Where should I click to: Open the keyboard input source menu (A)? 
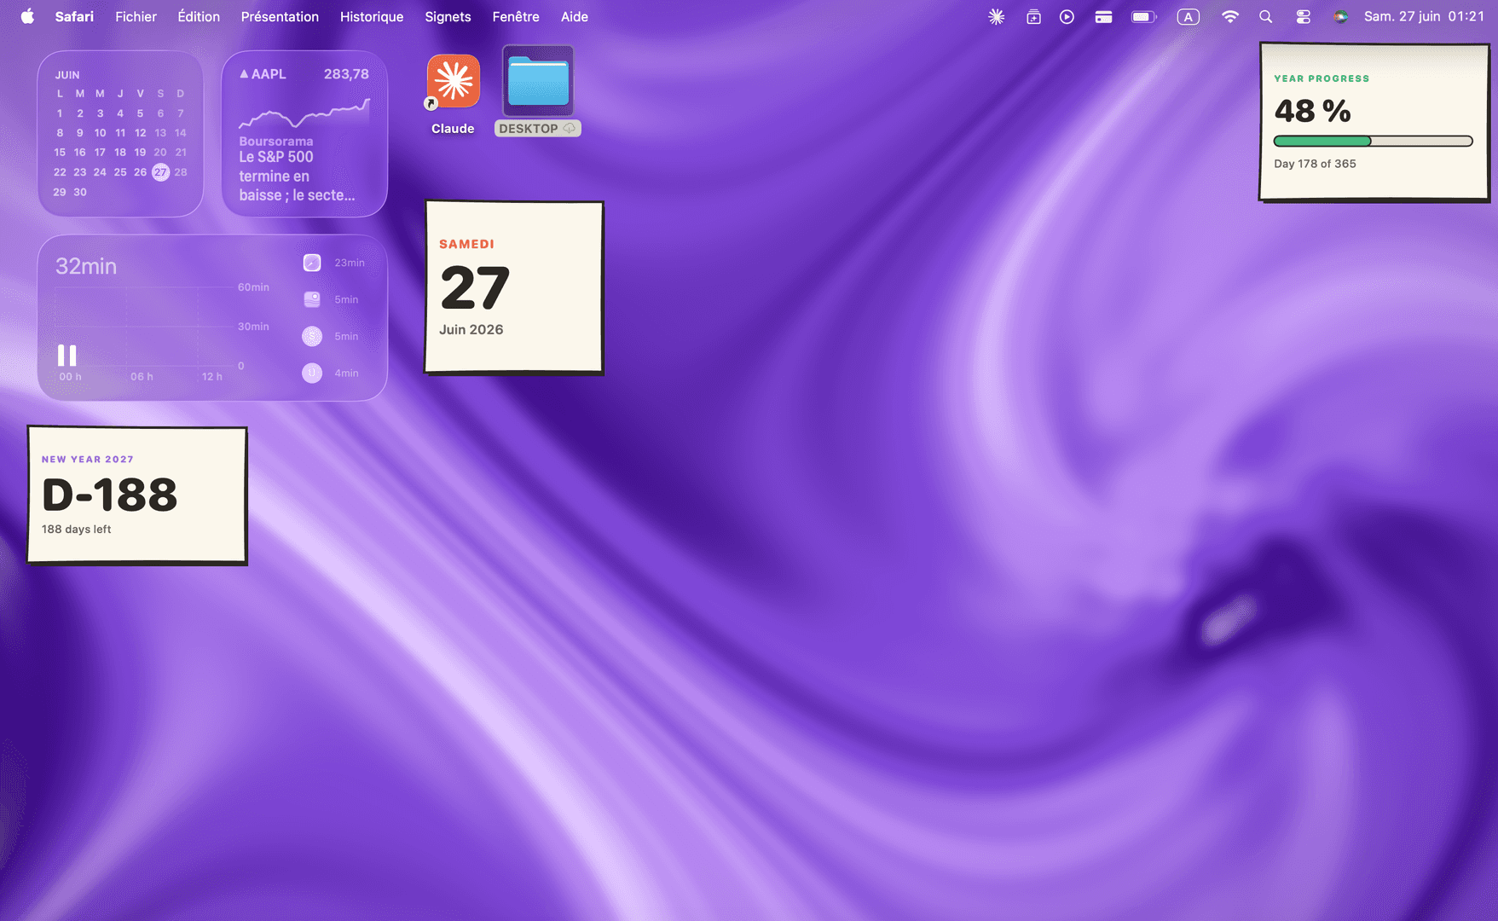[1188, 16]
